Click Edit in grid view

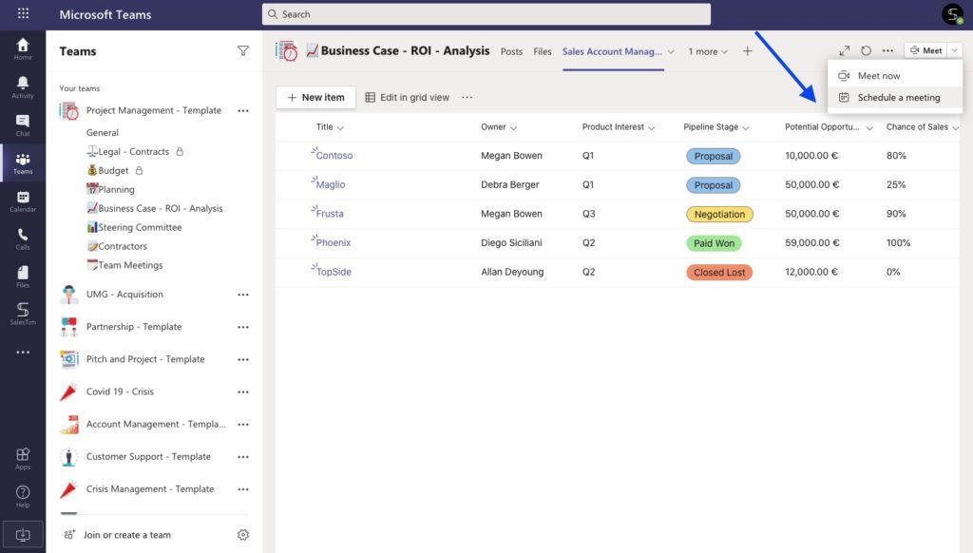pos(407,98)
